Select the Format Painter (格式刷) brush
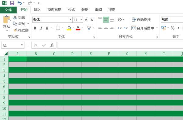 [x=15, y=30]
